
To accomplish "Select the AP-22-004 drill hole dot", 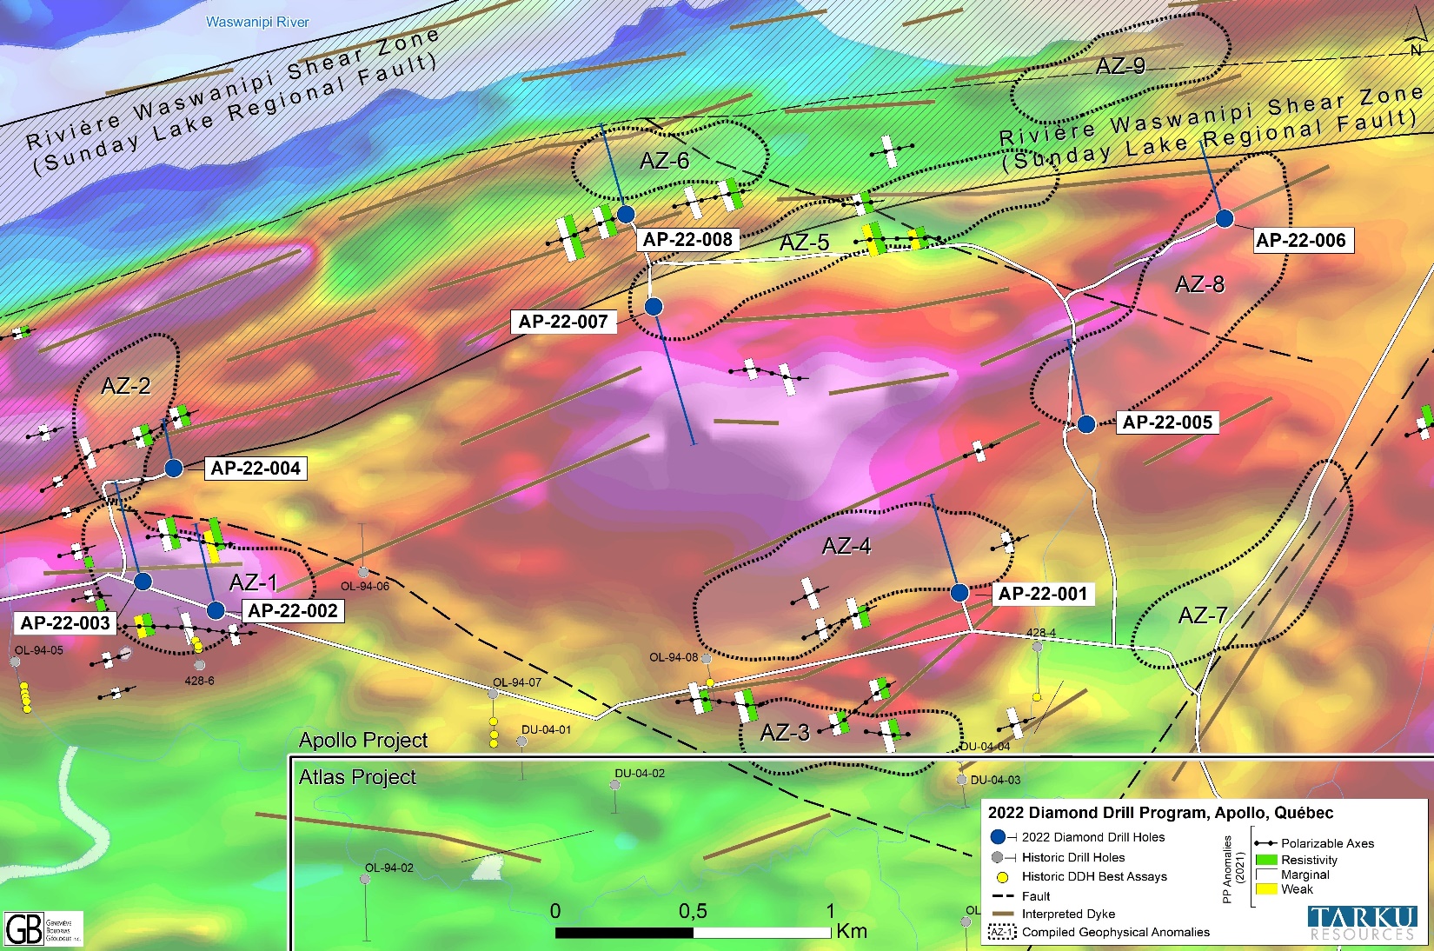I will point(173,469).
